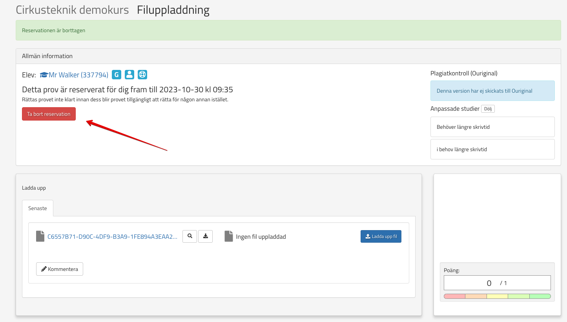Click the file icon next to C6557B71 filename
The image size is (567, 322).
40,236
